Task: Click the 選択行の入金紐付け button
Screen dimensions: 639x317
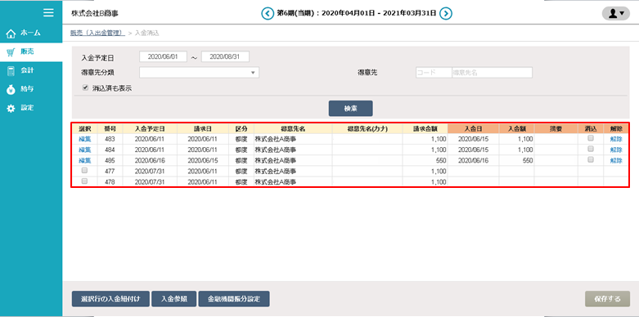Action: click(110, 299)
